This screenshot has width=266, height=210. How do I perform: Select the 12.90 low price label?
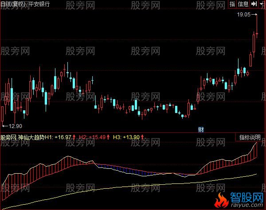[15, 126]
